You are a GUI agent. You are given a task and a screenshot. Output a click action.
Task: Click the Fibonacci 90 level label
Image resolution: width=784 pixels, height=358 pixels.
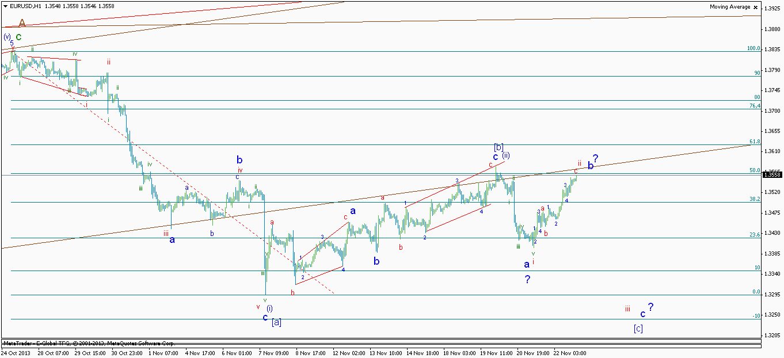tap(758, 73)
